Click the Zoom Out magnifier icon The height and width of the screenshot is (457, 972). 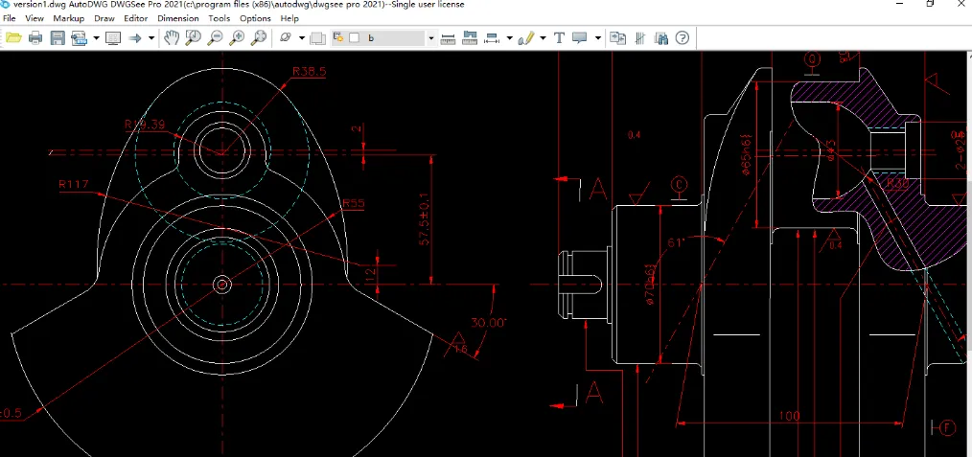click(215, 38)
